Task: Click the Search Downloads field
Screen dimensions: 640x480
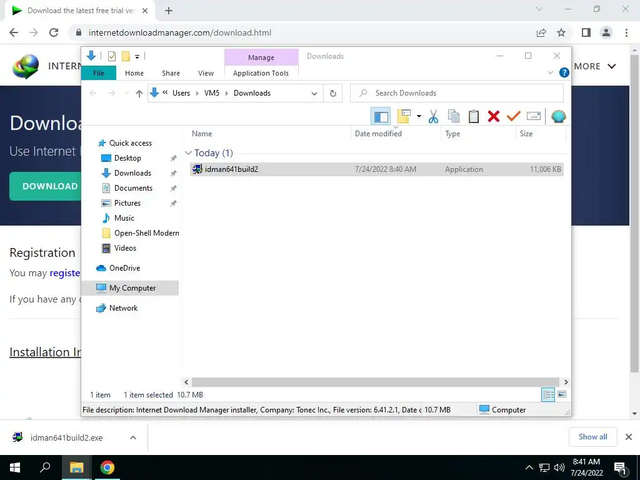Action: pos(457,94)
